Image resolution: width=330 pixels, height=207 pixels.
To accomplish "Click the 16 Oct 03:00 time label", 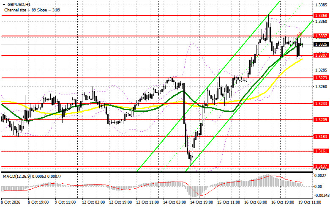I will [256, 202].
